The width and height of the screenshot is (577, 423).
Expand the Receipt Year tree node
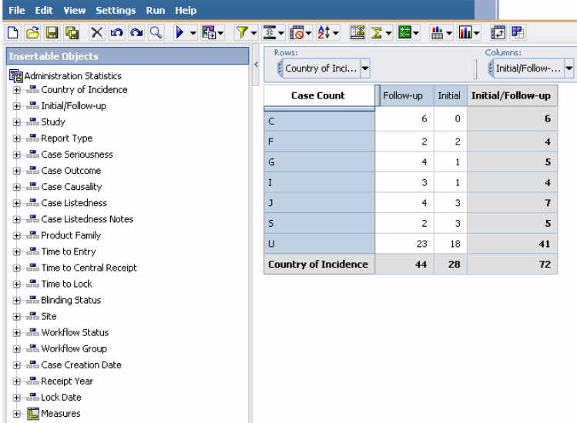click(x=16, y=381)
